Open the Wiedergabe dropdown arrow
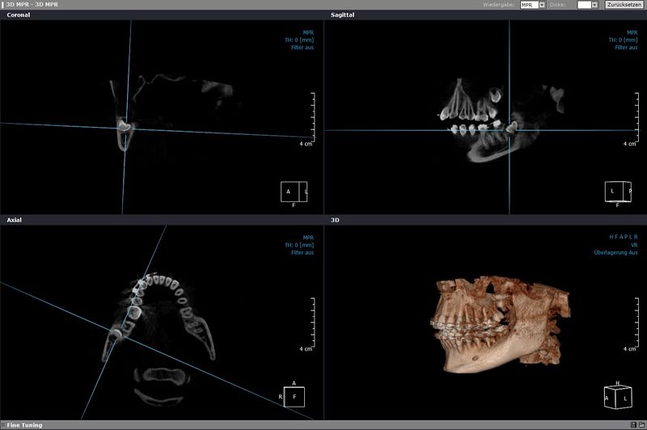This screenshot has height=430, width=647. [x=542, y=5]
